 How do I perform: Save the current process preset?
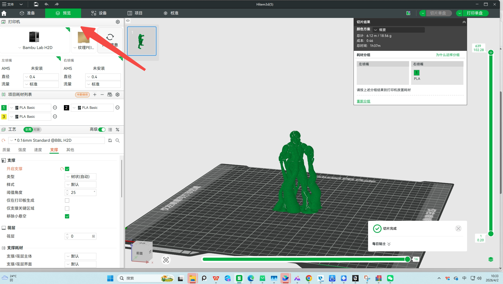pyautogui.click(x=110, y=140)
